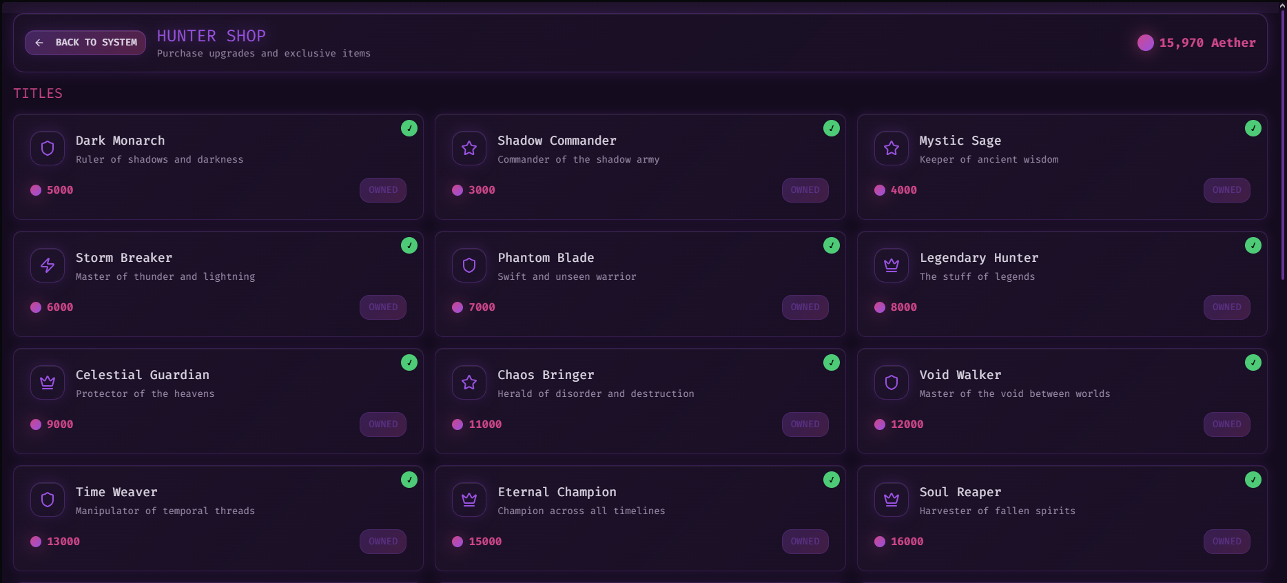1287x583 pixels.
Task: Click the Owned button for Dark Monarch
Action: tap(383, 190)
